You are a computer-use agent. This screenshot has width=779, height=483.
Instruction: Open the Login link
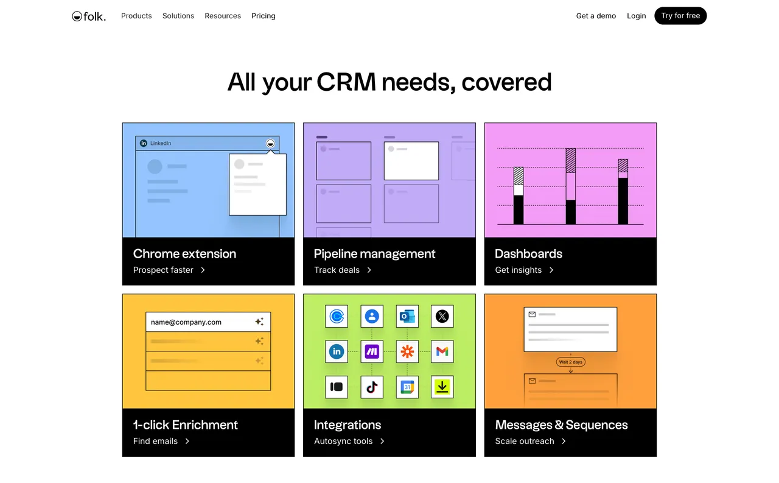(x=637, y=16)
